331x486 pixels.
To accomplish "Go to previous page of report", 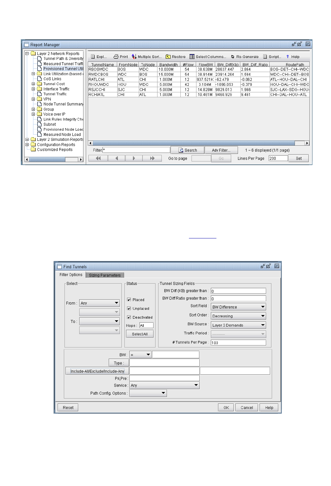I will click(116, 158).
